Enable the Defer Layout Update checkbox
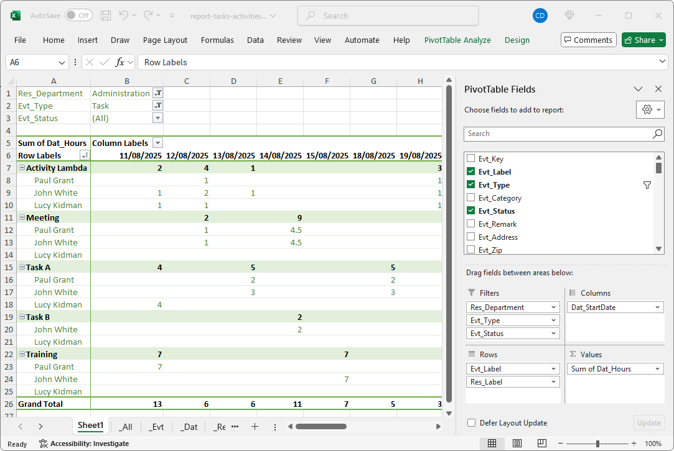This screenshot has width=674, height=451. pos(471,423)
